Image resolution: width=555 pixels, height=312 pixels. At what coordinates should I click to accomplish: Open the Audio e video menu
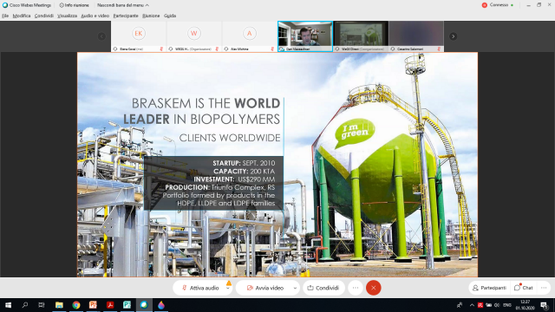point(95,16)
